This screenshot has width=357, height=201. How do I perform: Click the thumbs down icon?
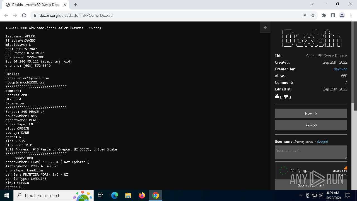[x=286, y=97]
